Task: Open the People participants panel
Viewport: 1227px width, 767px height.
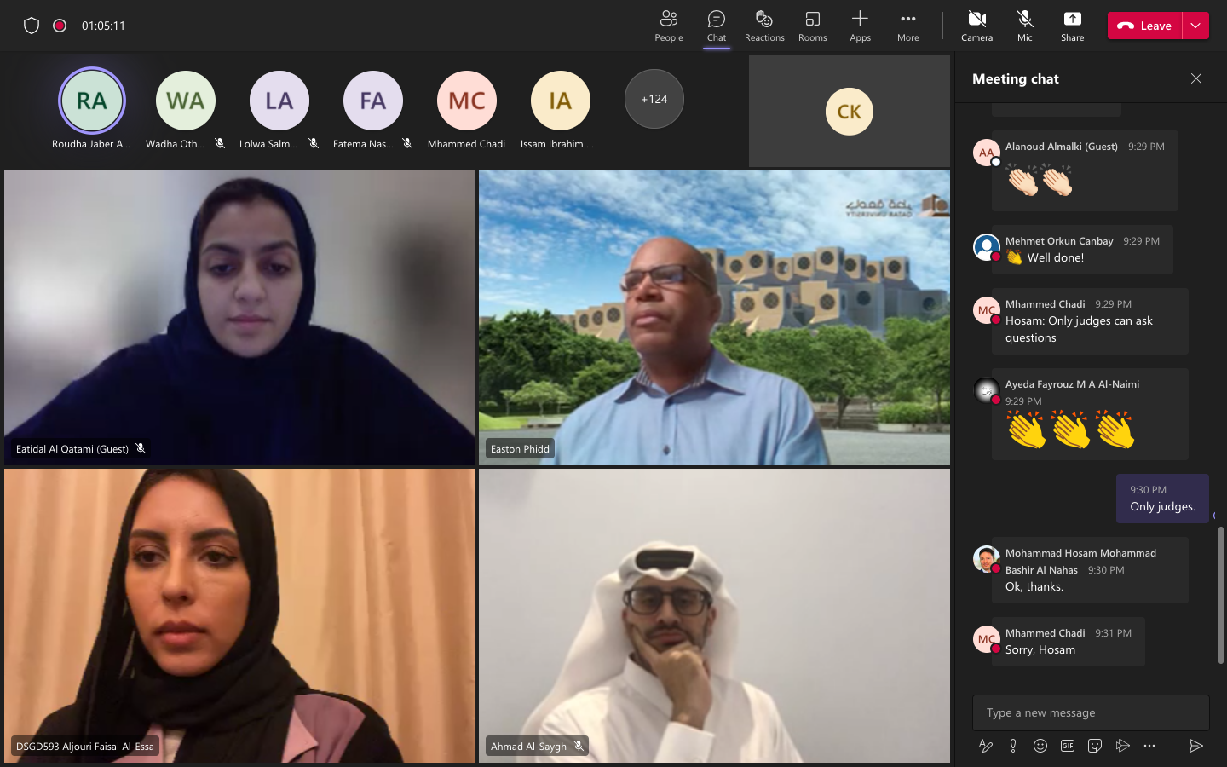Action: click(669, 26)
